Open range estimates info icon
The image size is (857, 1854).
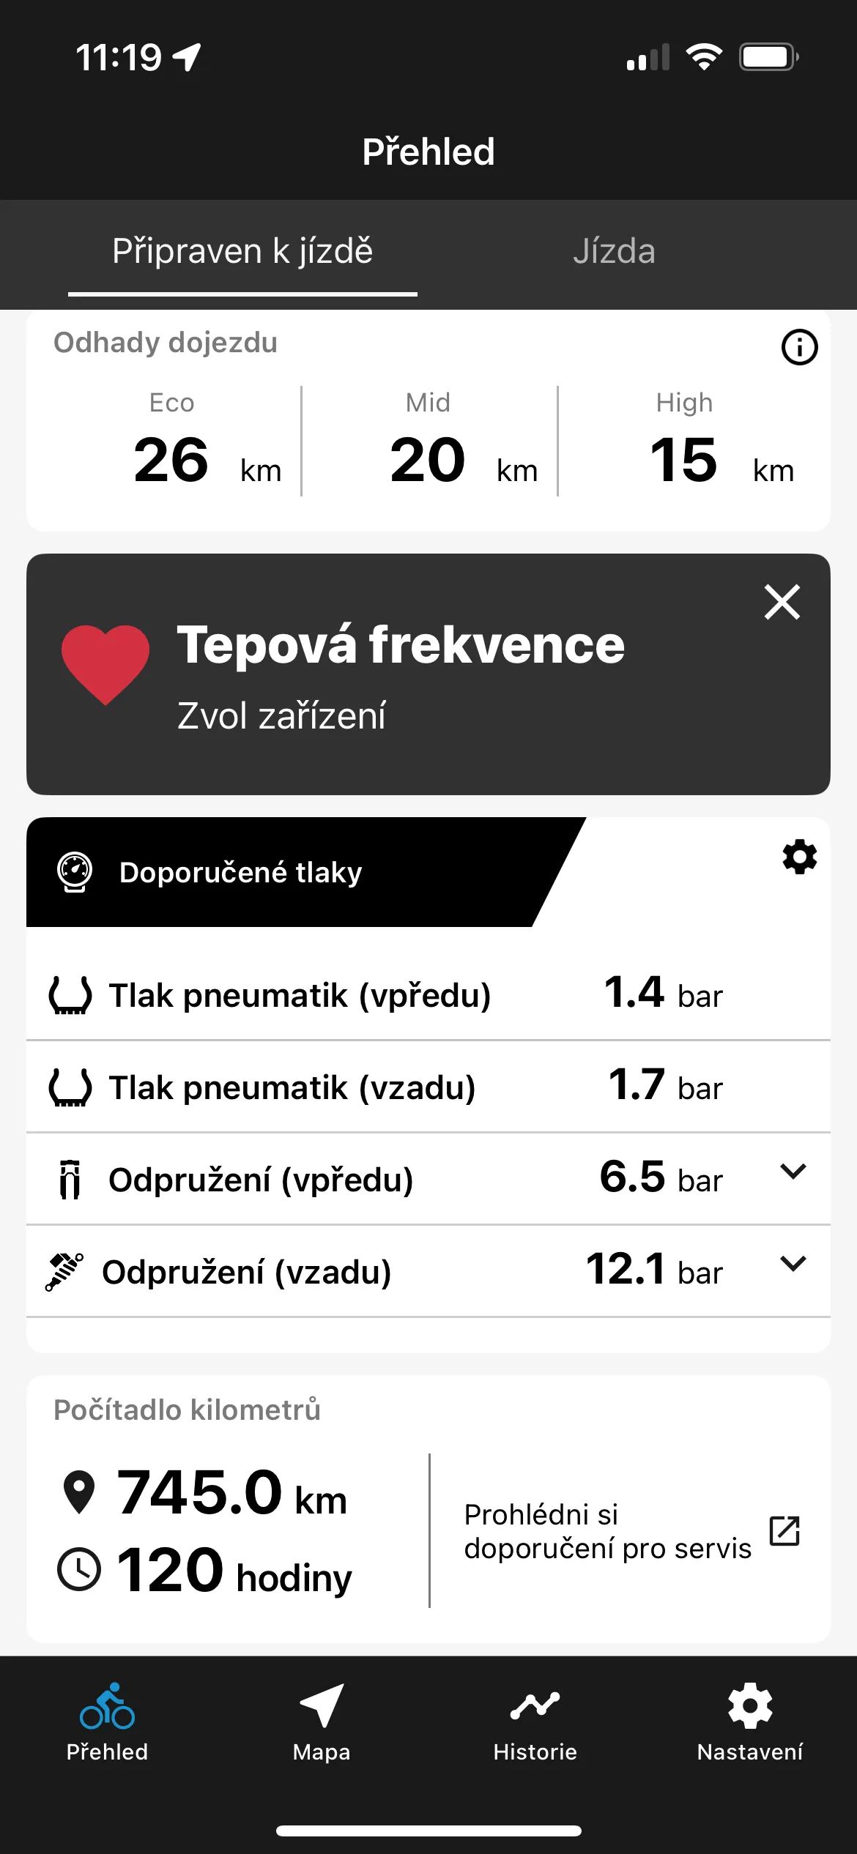coord(799,347)
